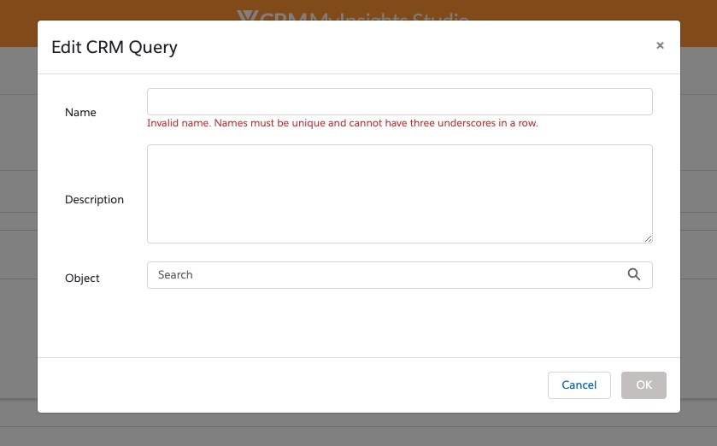Screen dimensions: 717x446
Task: Open the Object search combo box
Action: click(385, 275)
